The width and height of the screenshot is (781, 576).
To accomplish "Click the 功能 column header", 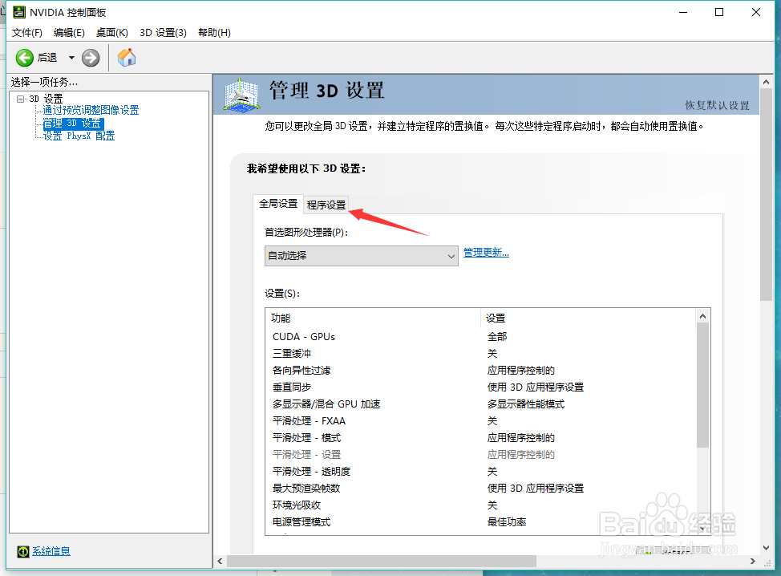I will (x=374, y=318).
